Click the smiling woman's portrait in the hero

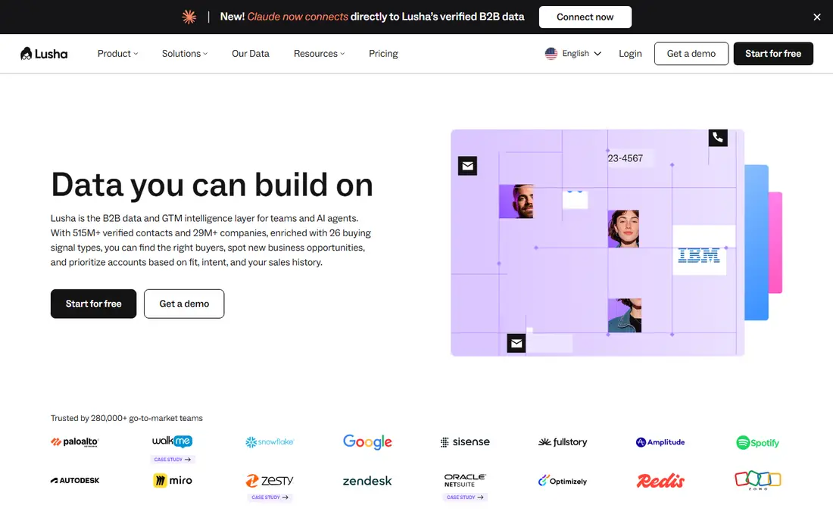pyautogui.click(x=623, y=229)
